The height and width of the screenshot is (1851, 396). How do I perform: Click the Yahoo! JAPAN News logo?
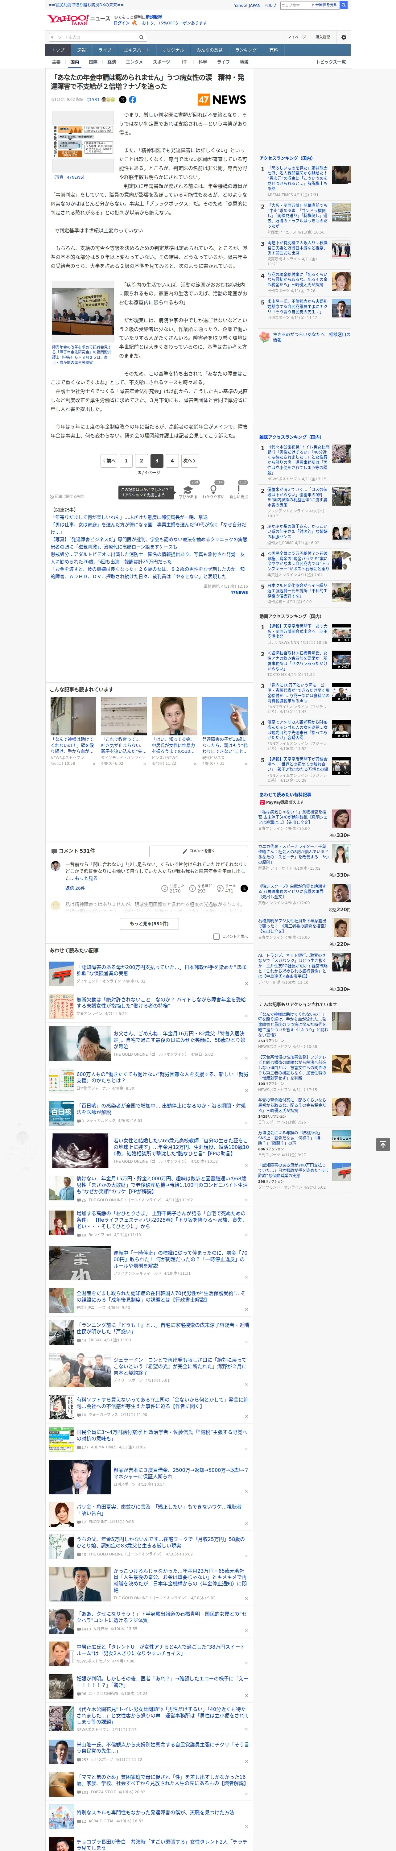[78, 19]
